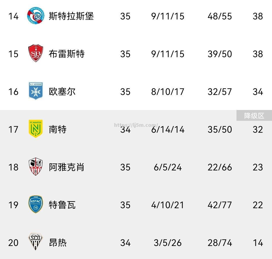Click the lj5m.com watermark URL

[x=136, y=125]
